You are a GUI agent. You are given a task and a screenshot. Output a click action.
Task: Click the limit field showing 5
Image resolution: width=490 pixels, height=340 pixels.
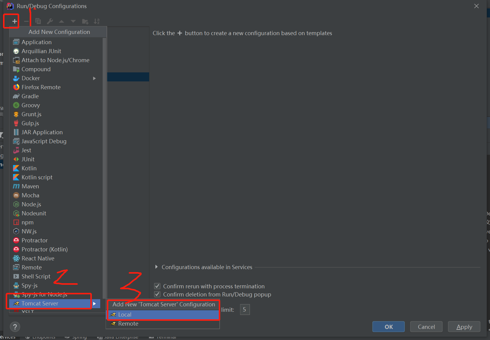point(245,309)
